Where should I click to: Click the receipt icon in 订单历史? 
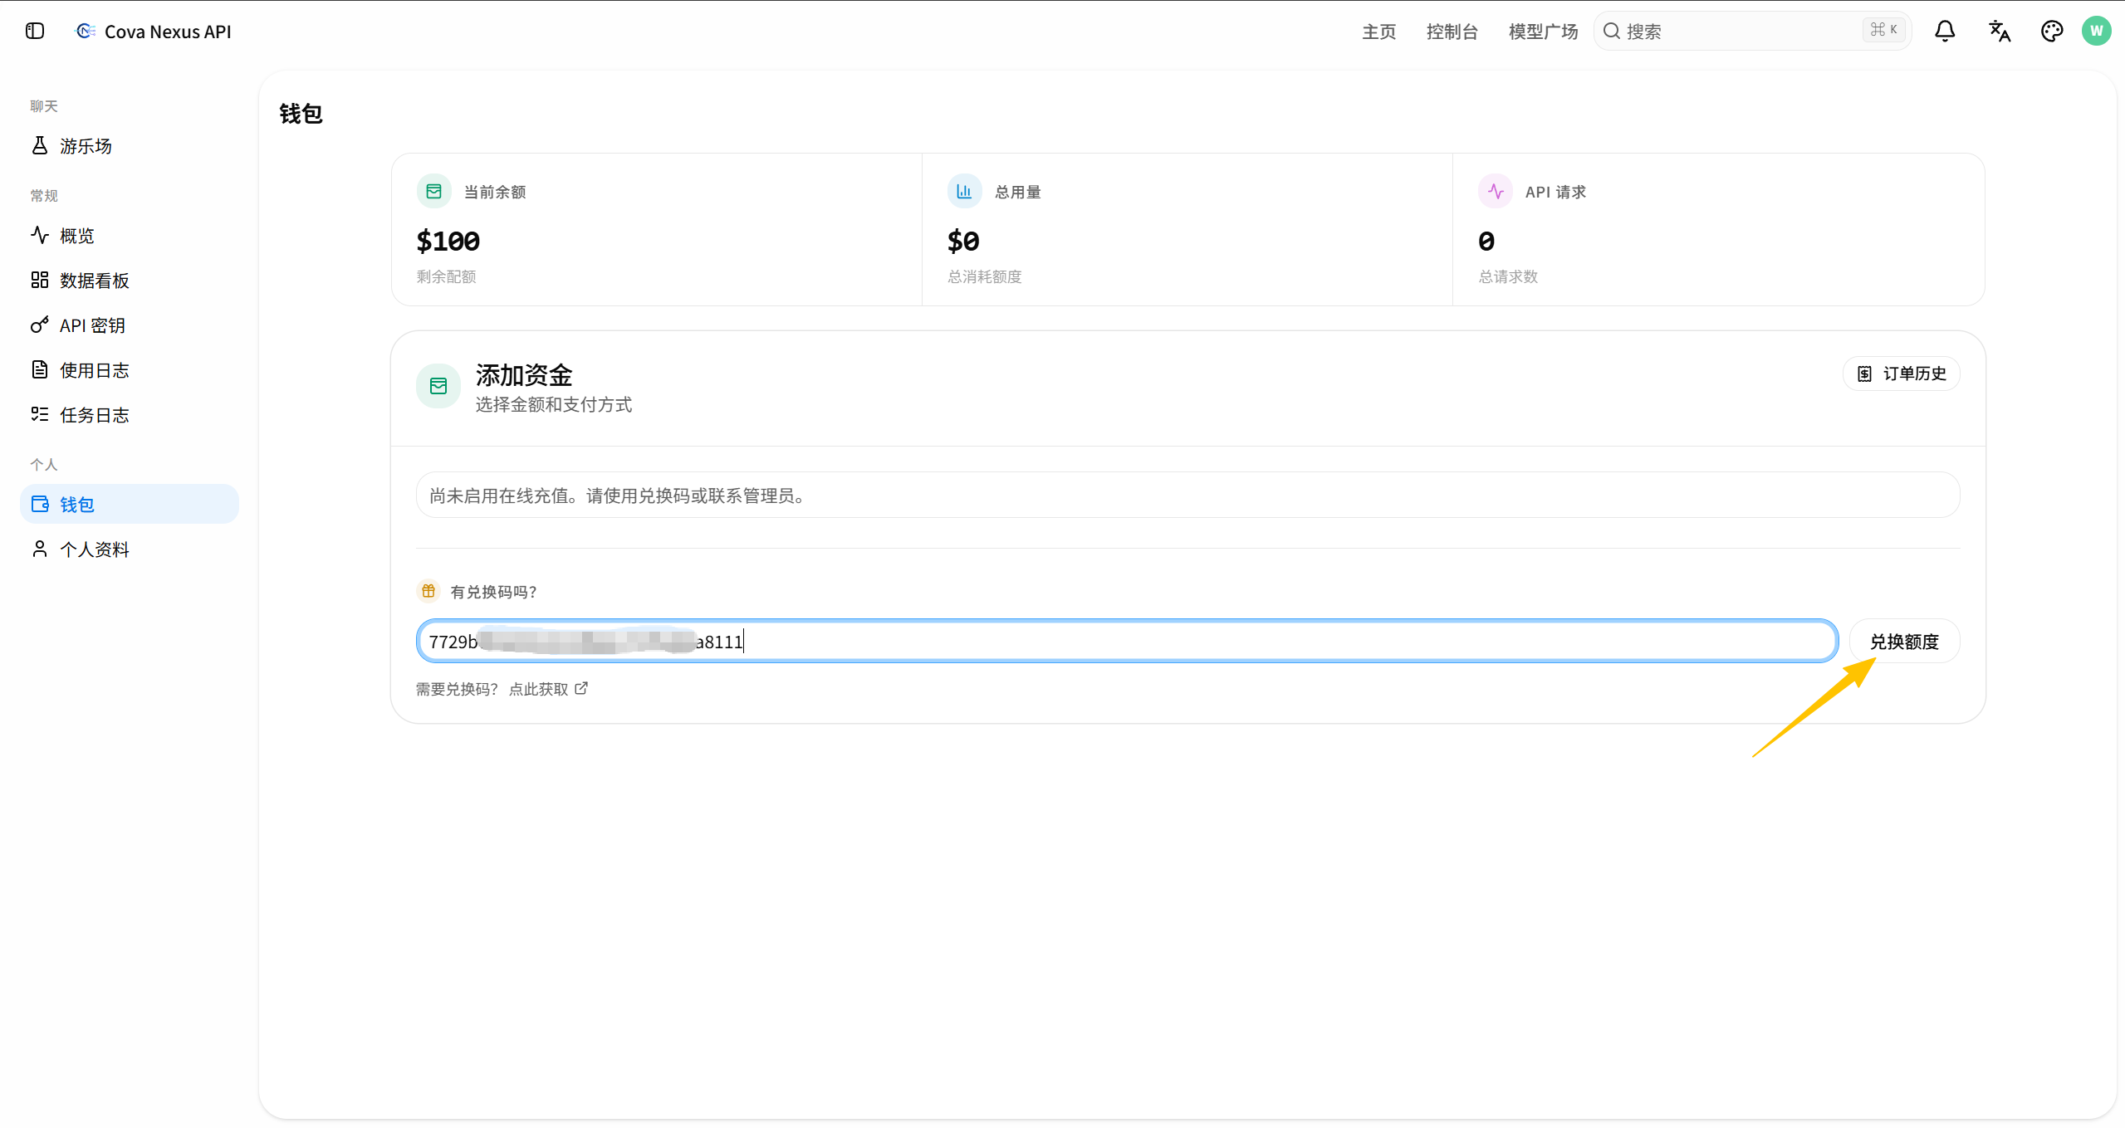[x=1865, y=374]
